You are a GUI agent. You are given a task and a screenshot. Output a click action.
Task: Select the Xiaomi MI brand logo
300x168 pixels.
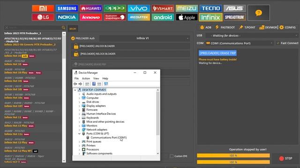(x=43, y=8)
